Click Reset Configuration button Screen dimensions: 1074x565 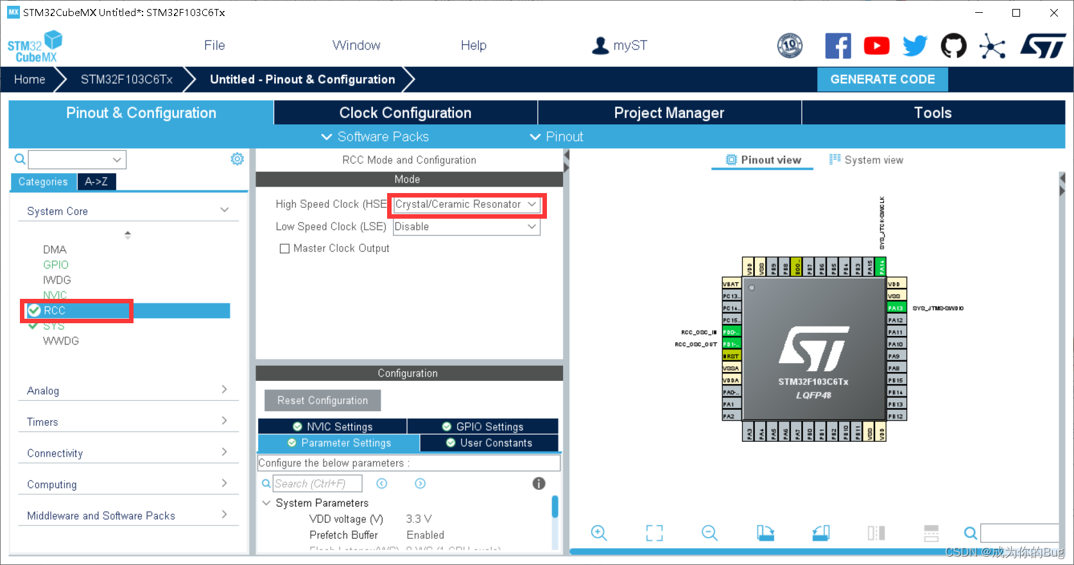(x=322, y=400)
